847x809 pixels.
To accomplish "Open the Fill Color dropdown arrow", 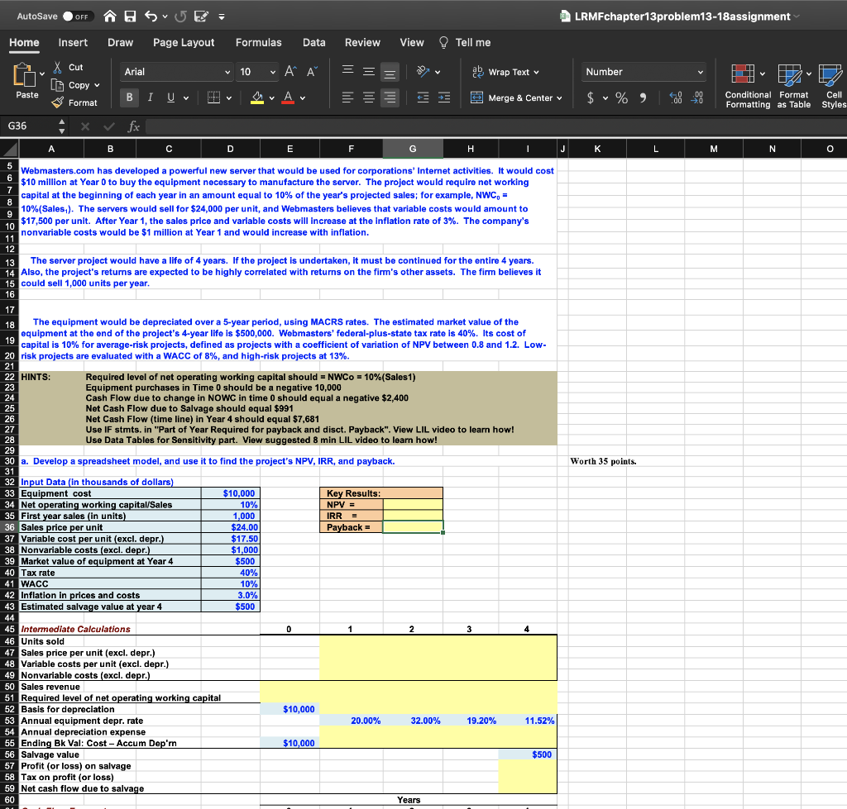I will 271,98.
